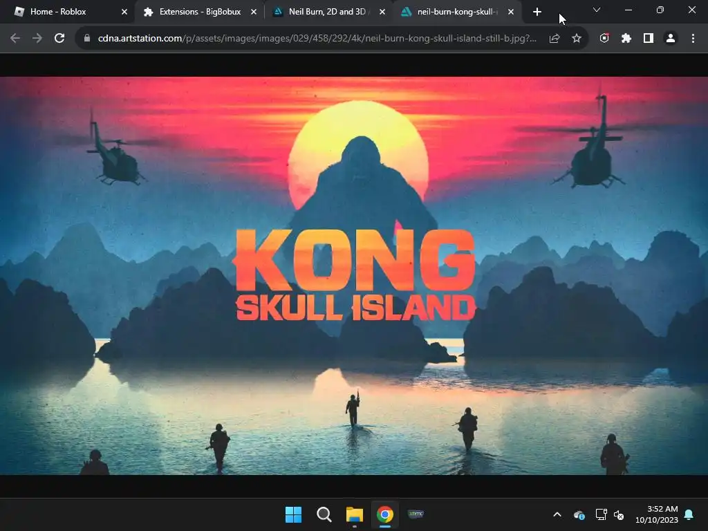The height and width of the screenshot is (531, 708).
Task: Open the Extensions puzzle menu
Action: pyautogui.click(x=626, y=39)
